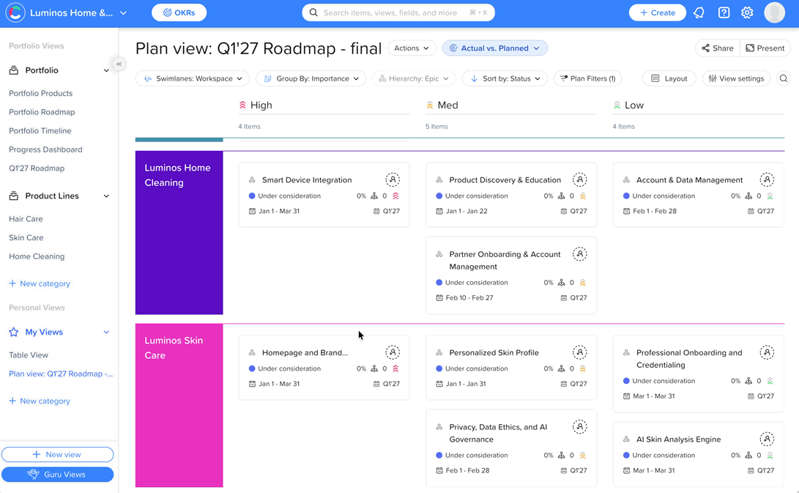
Task: Open Portfolio Timeline view
Action: pyautogui.click(x=40, y=131)
